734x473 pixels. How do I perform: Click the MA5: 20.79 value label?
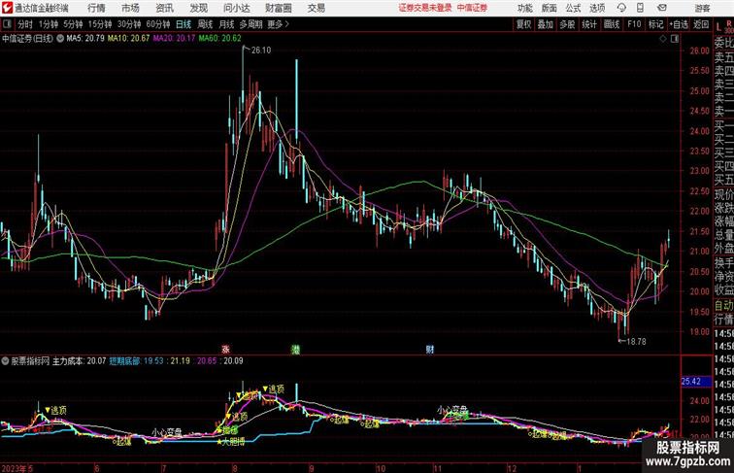[85, 39]
